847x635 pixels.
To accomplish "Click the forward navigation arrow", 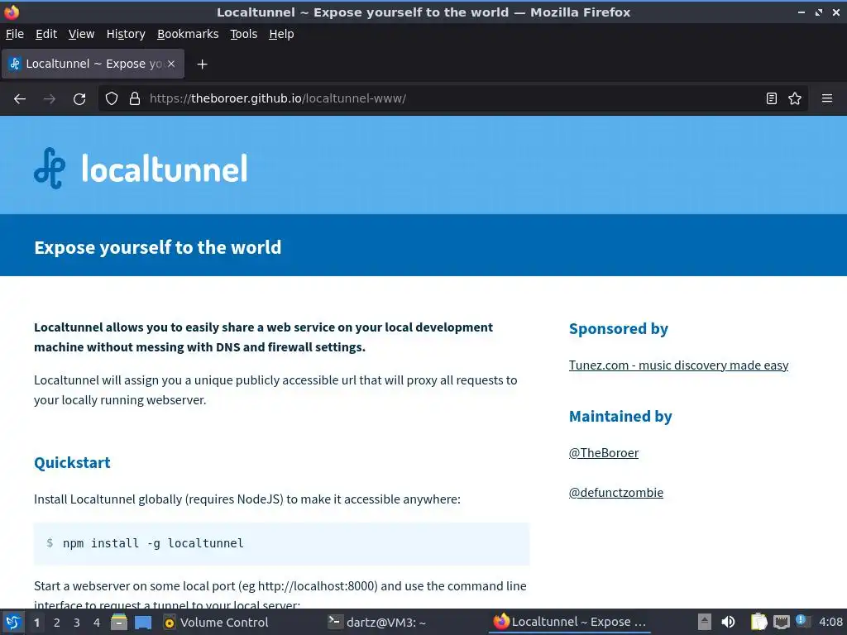I will 49,99.
